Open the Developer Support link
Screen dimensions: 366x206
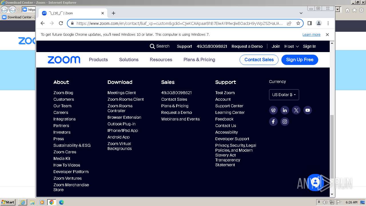[232, 139]
